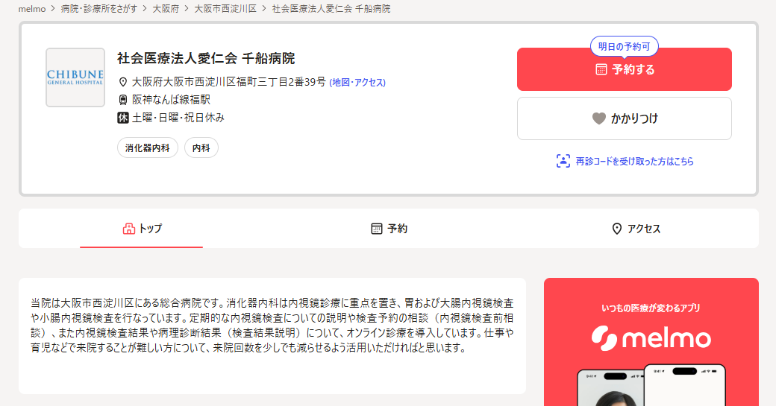
Task: Open 大阪市西淀川区 breadcrumb link
Action: coord(225,9)
